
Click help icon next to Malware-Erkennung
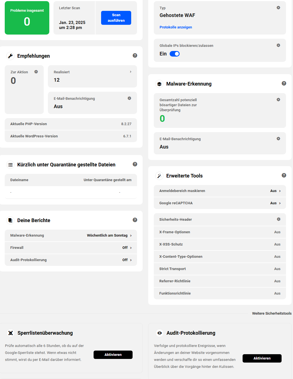pyautogui.click(x=284, y=83)
